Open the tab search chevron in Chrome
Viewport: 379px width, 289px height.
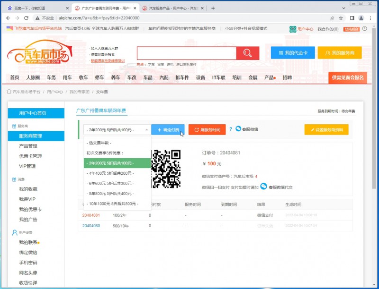343,8
